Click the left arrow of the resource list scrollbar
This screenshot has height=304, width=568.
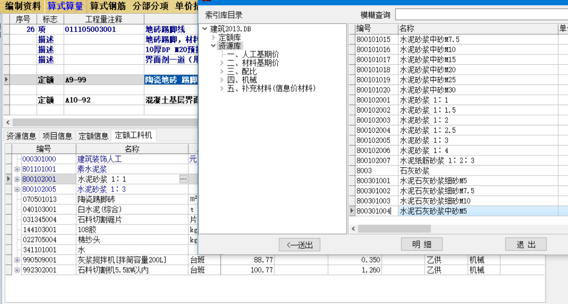point(353,229)
